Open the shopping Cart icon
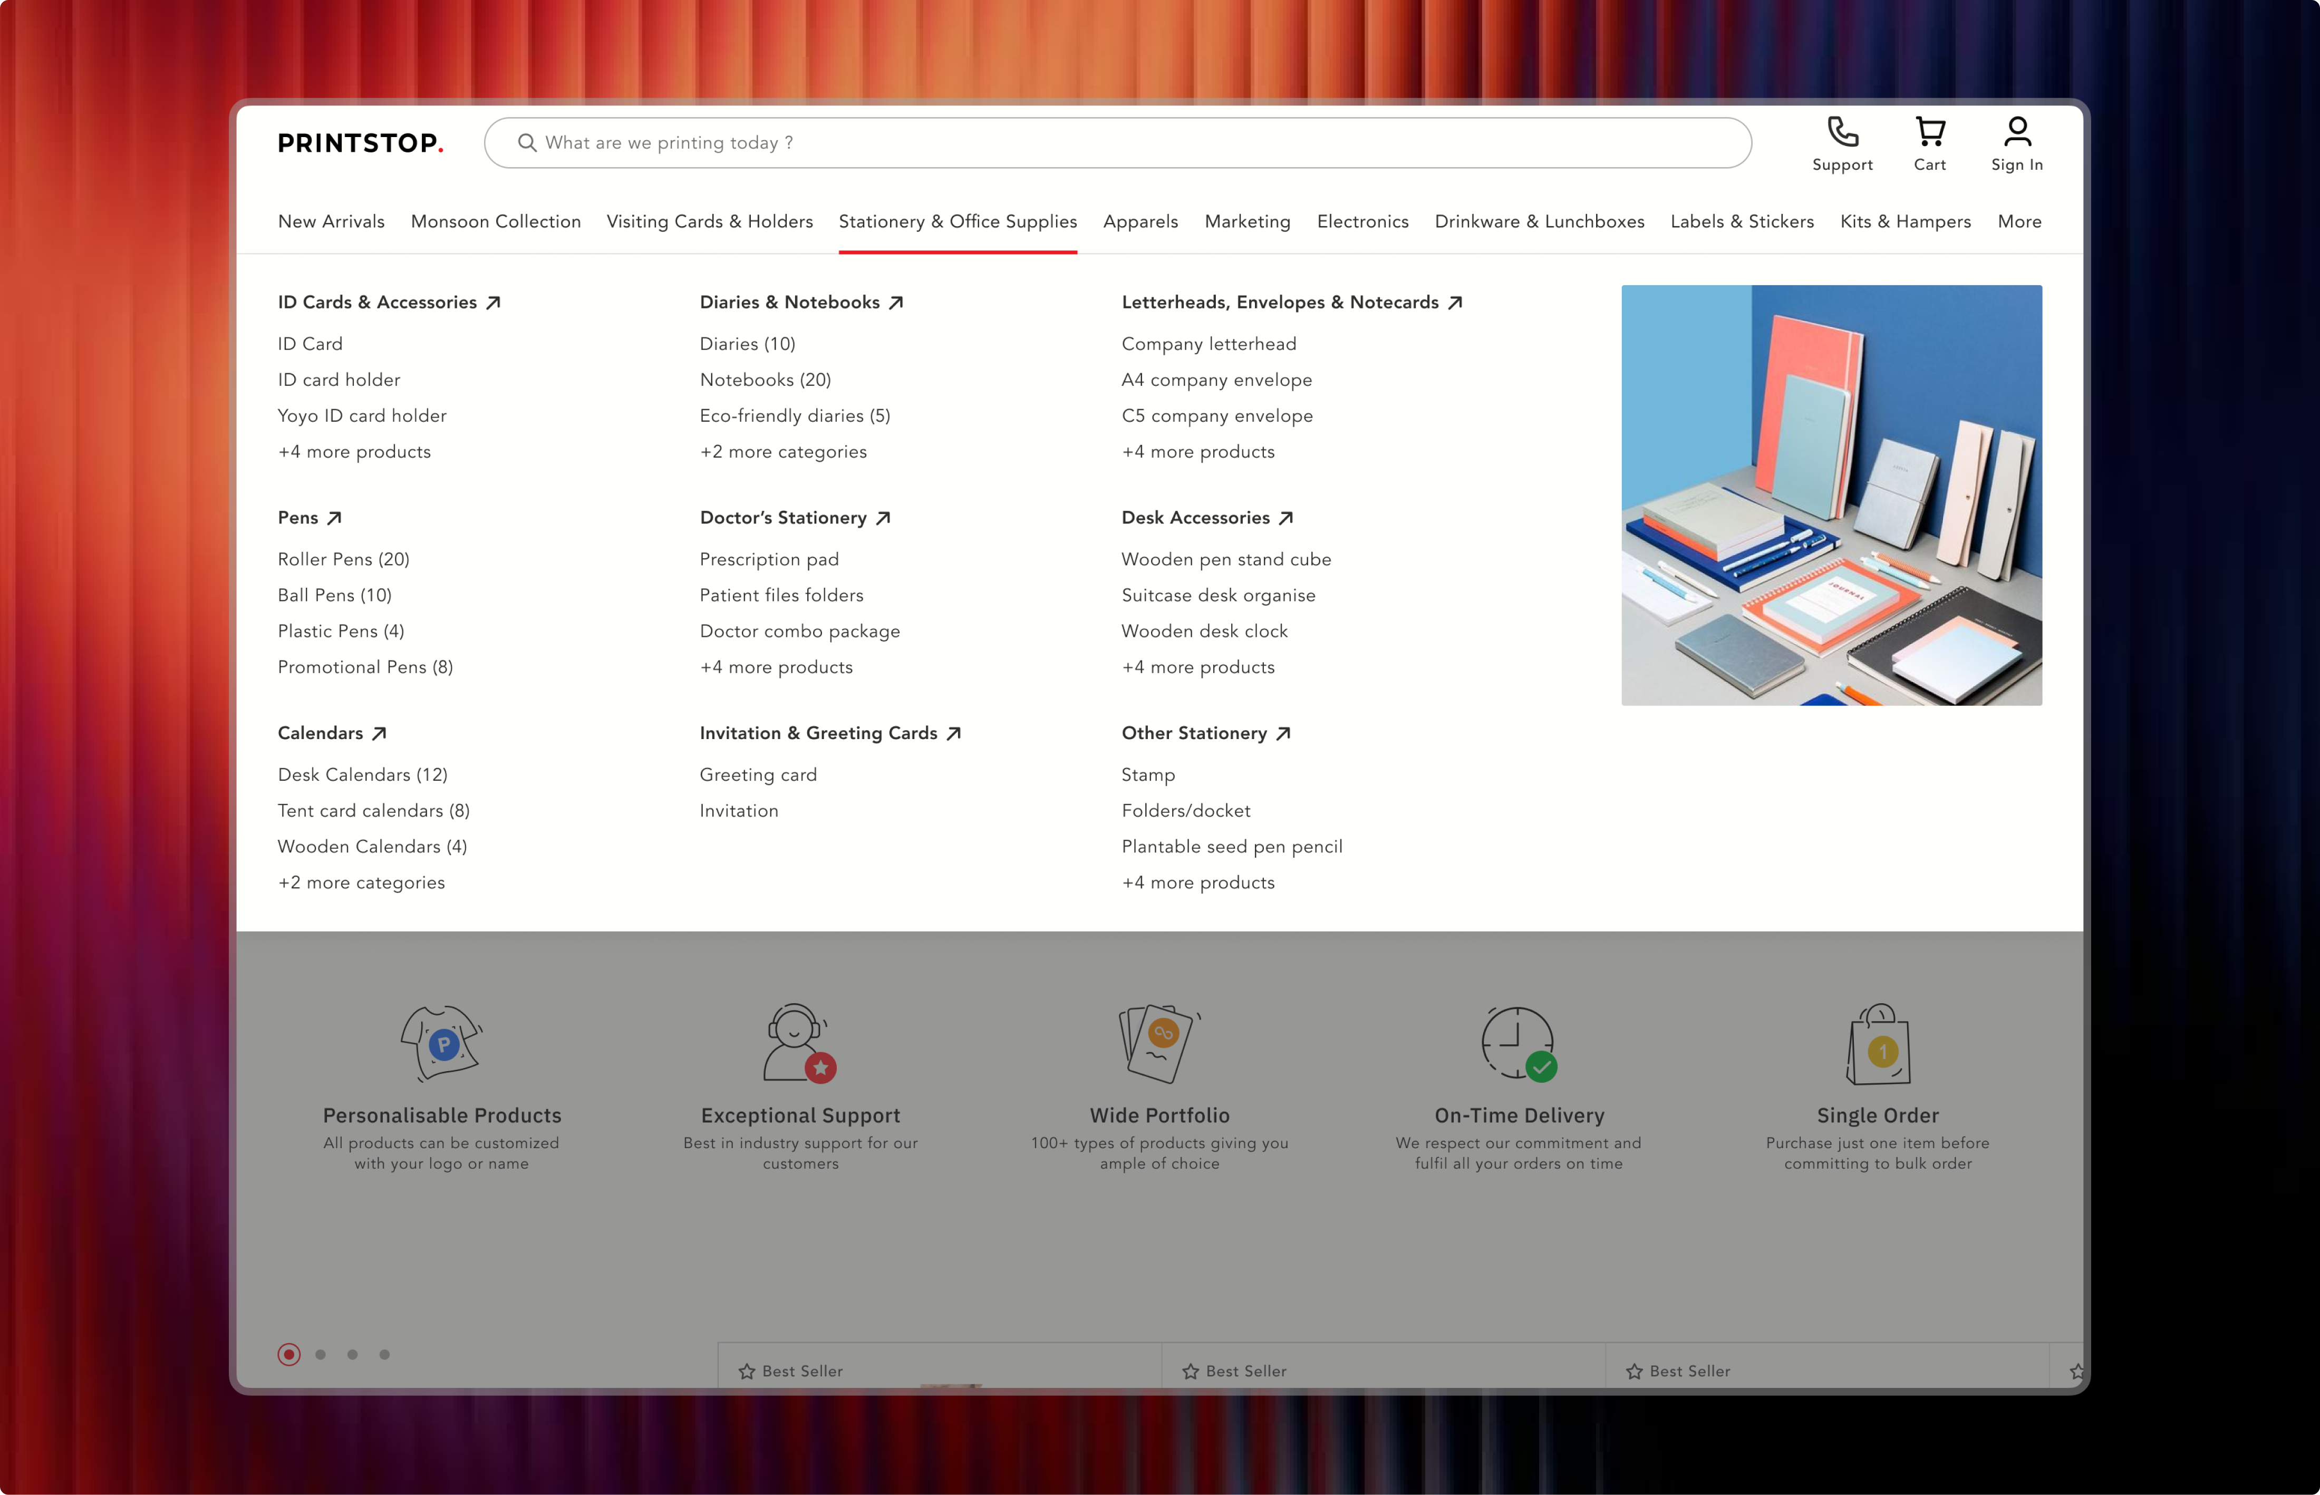This screenshot has height=1495, width=2320. pos(1930,132)
